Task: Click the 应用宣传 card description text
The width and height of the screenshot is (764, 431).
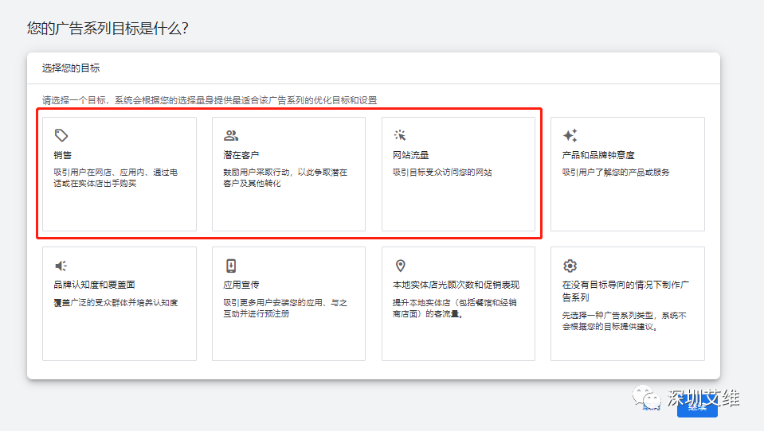Action: point(284,308)
